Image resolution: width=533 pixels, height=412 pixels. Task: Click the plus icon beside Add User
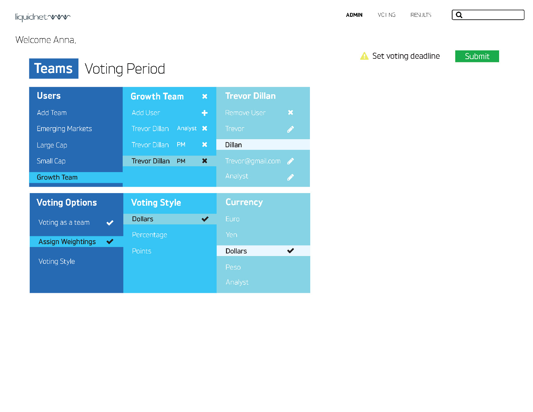click(x=205, y=113)
